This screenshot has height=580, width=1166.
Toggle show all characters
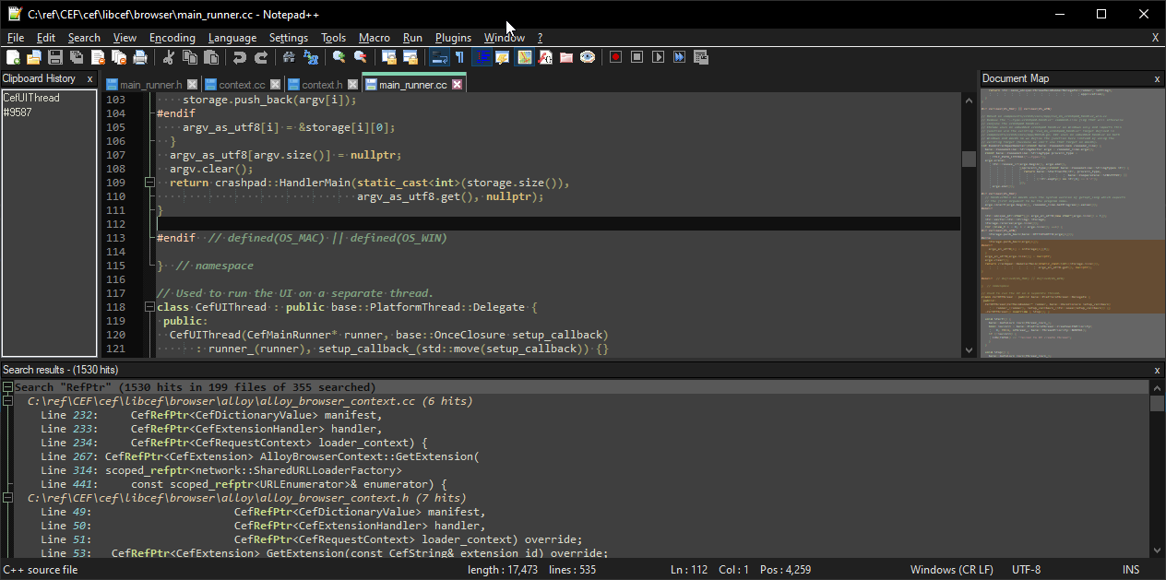pyautogui.click(x=459, y=57)
